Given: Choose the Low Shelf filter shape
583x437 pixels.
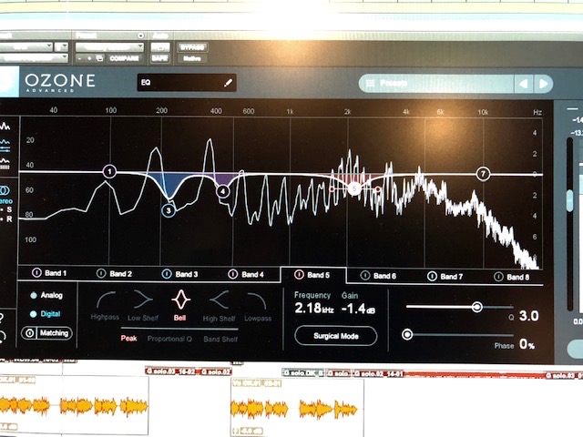Looking at the screenshot, I should [x=143, y=306].
